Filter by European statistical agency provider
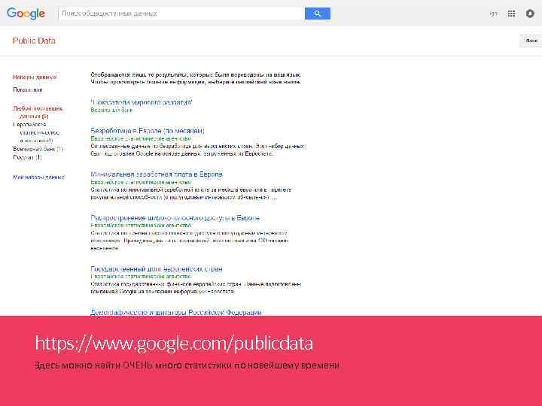The height and width of the screenshot is (406, 542). [x=36, y=132]
